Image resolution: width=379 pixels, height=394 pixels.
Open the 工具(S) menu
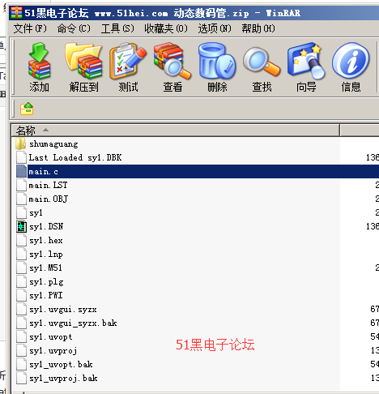point(117,28)
